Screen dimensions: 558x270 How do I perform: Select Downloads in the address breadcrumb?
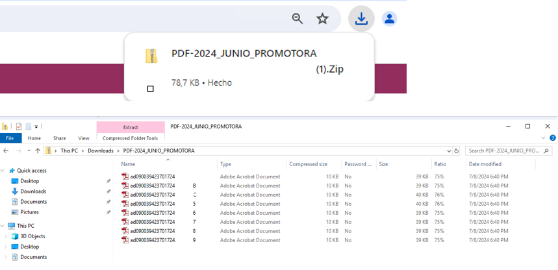(x=101, y=151)
